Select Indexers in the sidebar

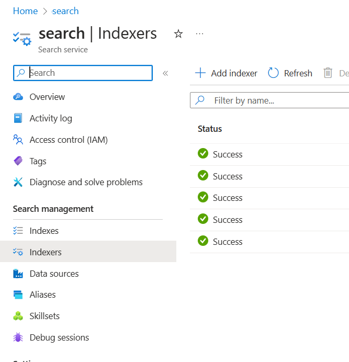pyautogui.click(x=46, y=252)
